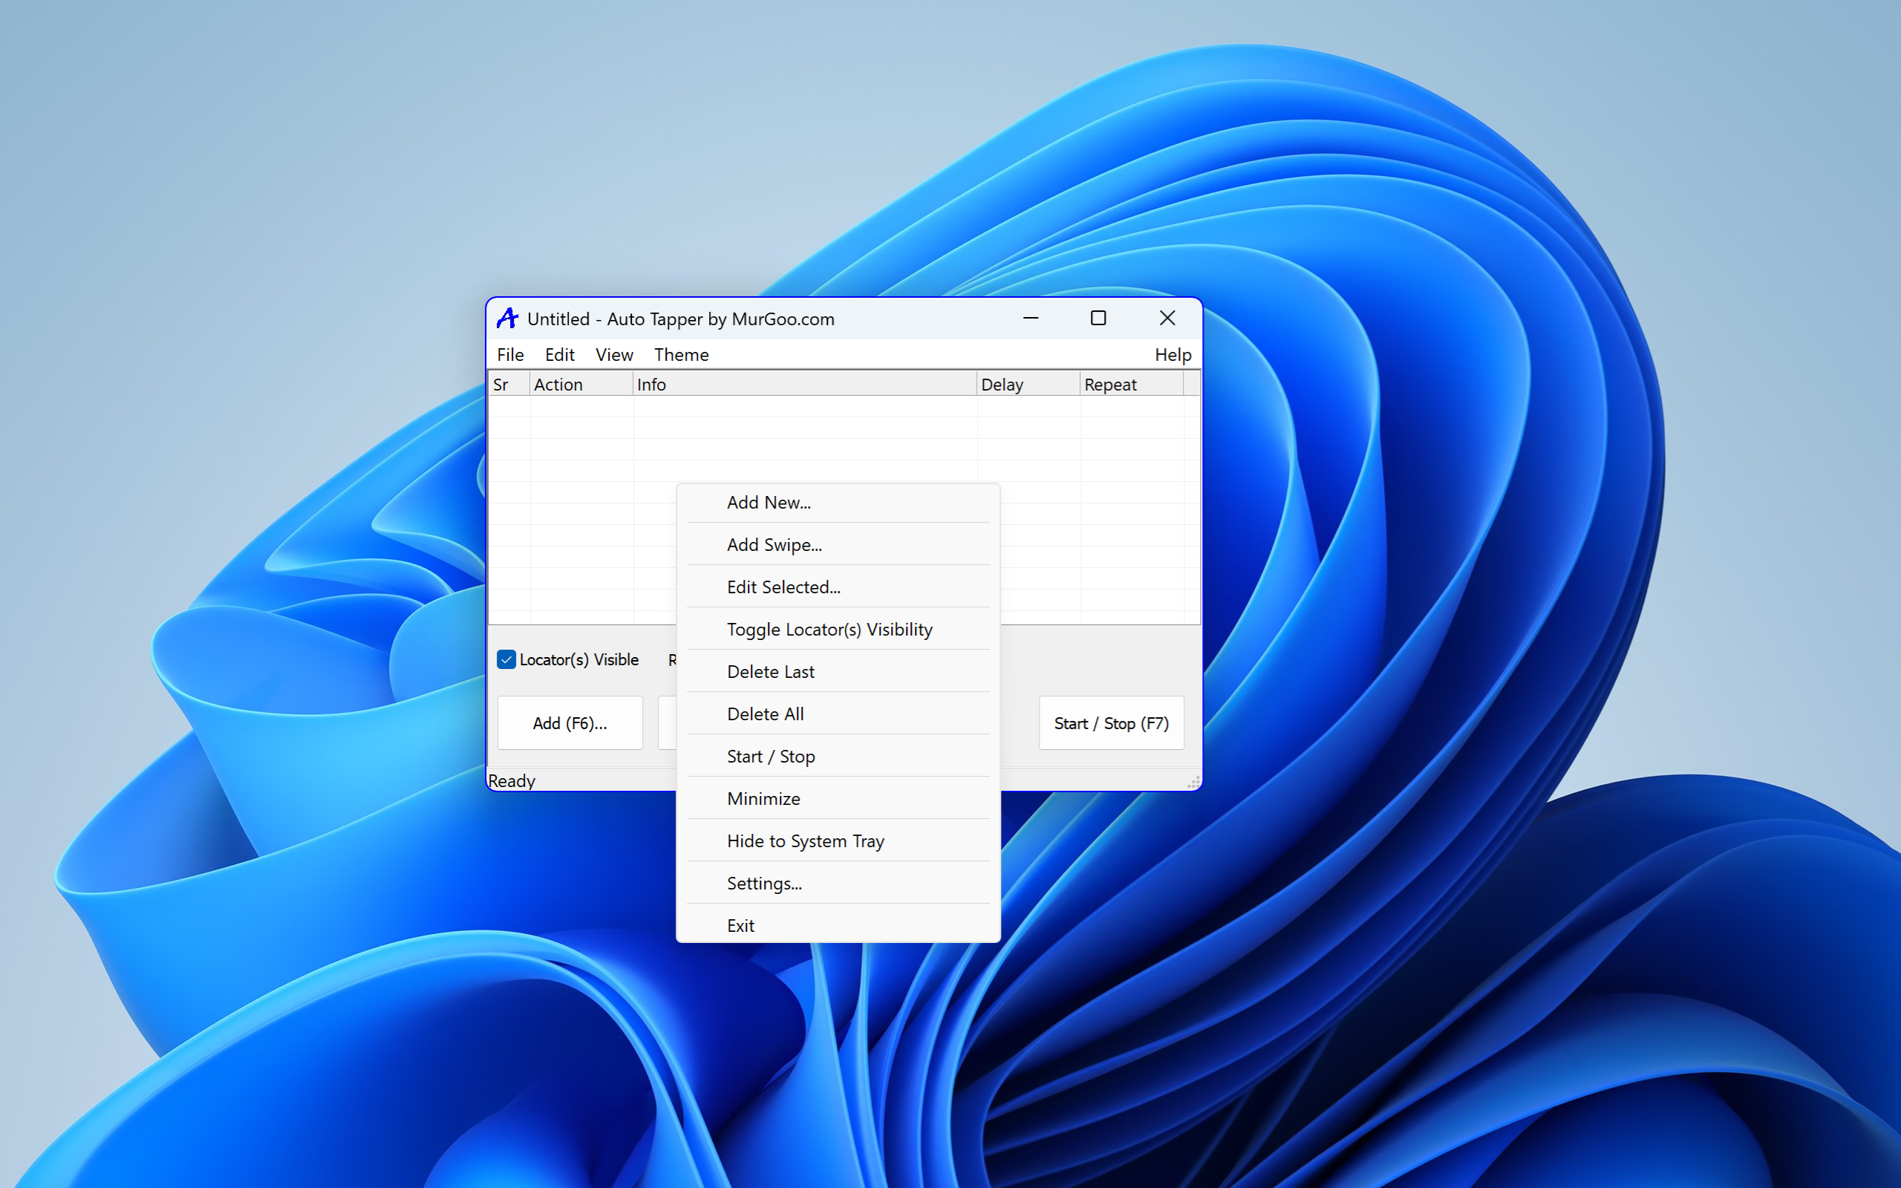Click the Start / Stop (F7) button
This screenshot has width=1901, height=1188.
pyautogui.click(x=1111, y=723)
